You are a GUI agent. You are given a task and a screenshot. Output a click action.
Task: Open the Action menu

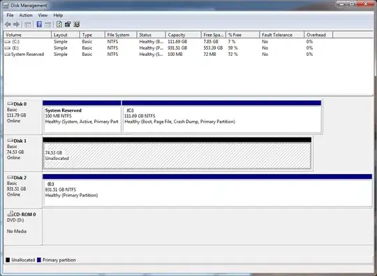pos(26,15)
